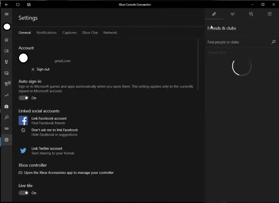Open Connection console icon in sidebar
The width and height of the screenshot is (279, 203).
(x=7, y=128)
